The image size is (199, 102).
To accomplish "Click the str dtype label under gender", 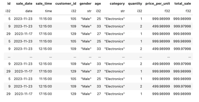I will (89, 11).
